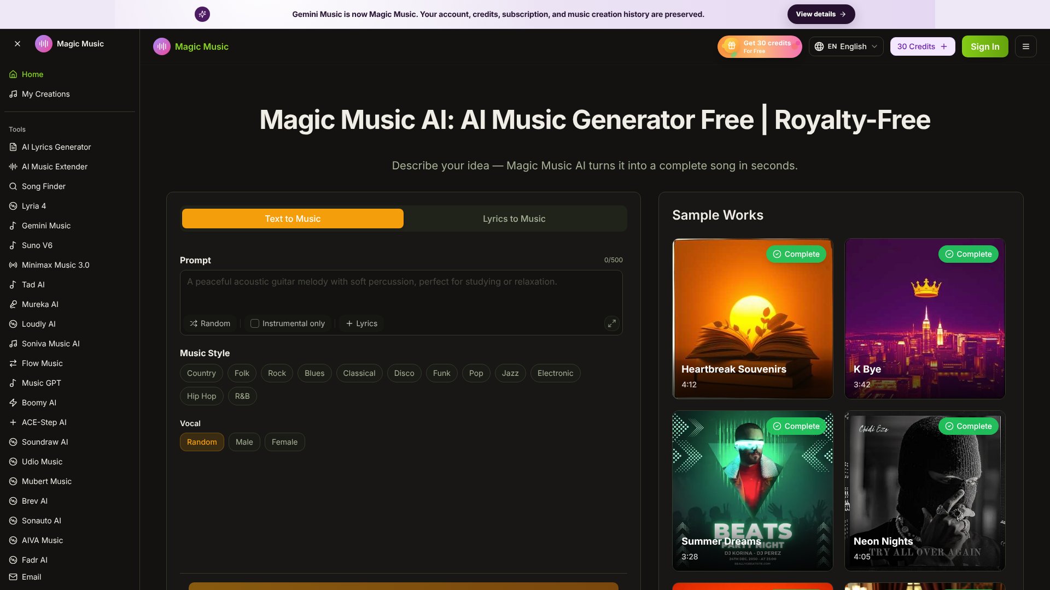Open Boomy AI in sidebar
This screenshot has width=1050, height=590.
pos(69,403)
